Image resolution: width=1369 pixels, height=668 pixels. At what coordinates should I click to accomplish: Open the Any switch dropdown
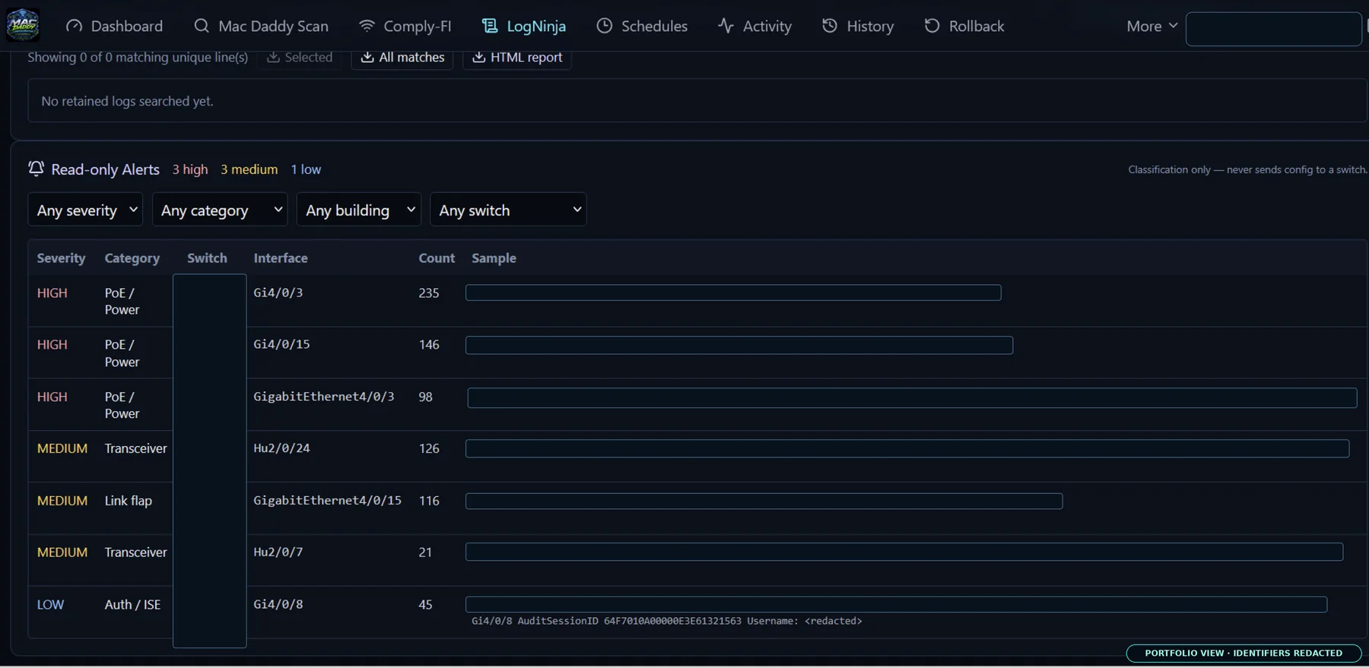pos(508,210)
